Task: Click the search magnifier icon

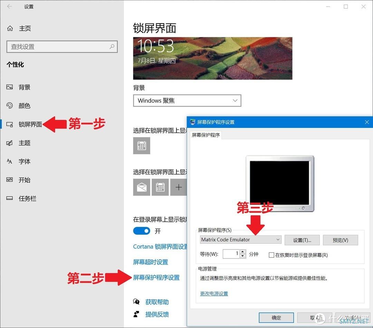Action: tap(112, 46)
